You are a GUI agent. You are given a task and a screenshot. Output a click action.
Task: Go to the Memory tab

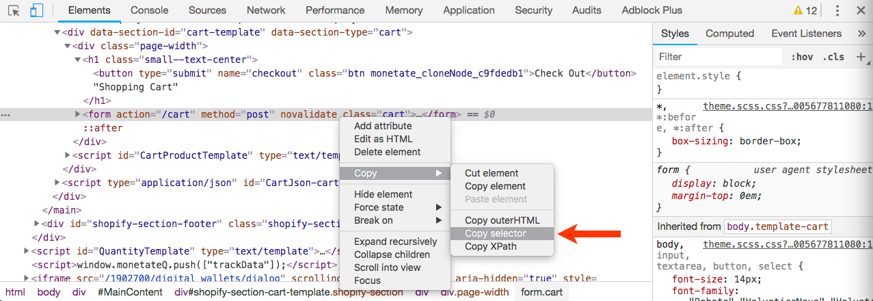pyautogui.click(x=404, y=10)
